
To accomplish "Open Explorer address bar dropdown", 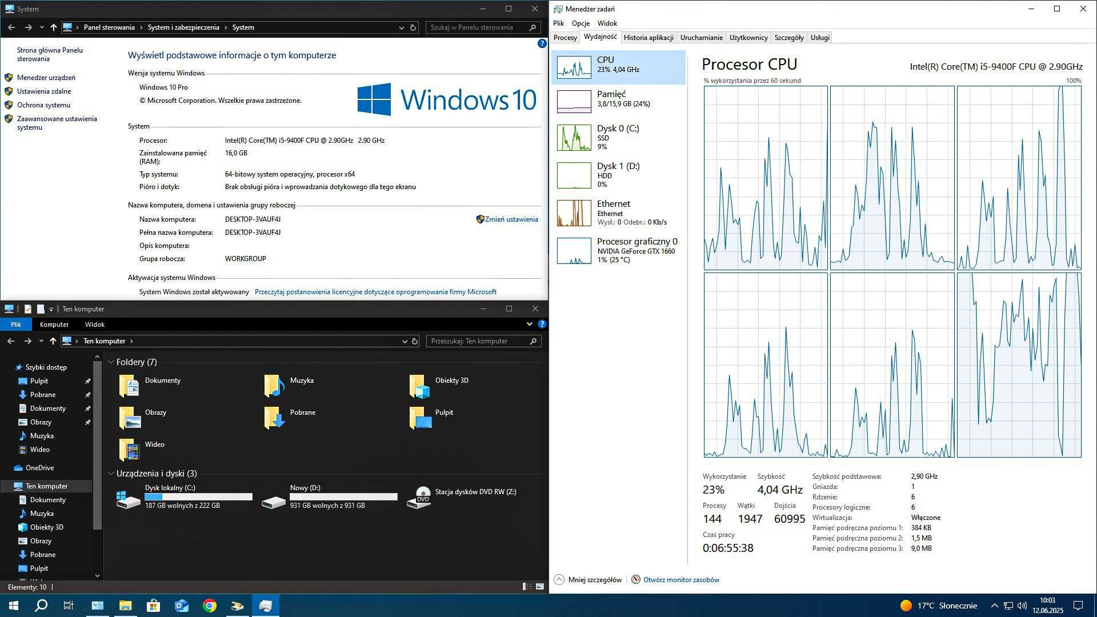I will click(405, 341).
